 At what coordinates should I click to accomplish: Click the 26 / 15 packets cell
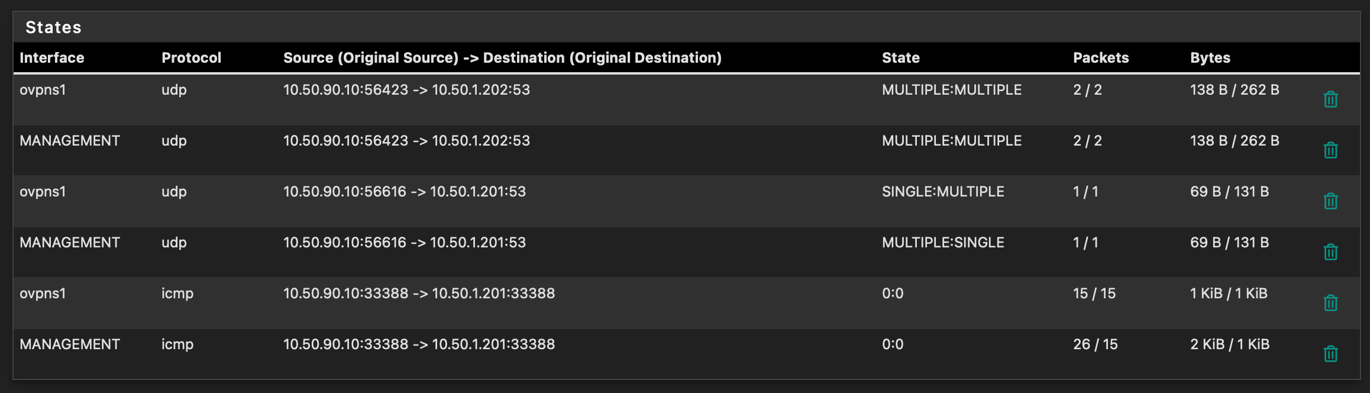click(x=1095, y=344)
